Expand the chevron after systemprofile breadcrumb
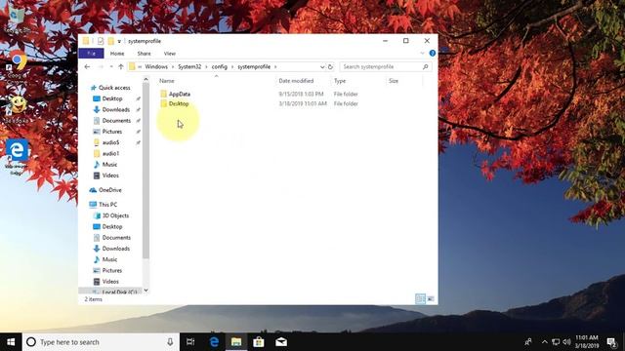 pyautogui.click(x=275, y=67)
